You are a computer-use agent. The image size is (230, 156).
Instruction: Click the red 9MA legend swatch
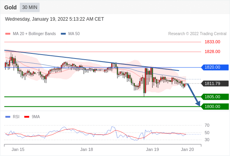[x=27, y=117]
